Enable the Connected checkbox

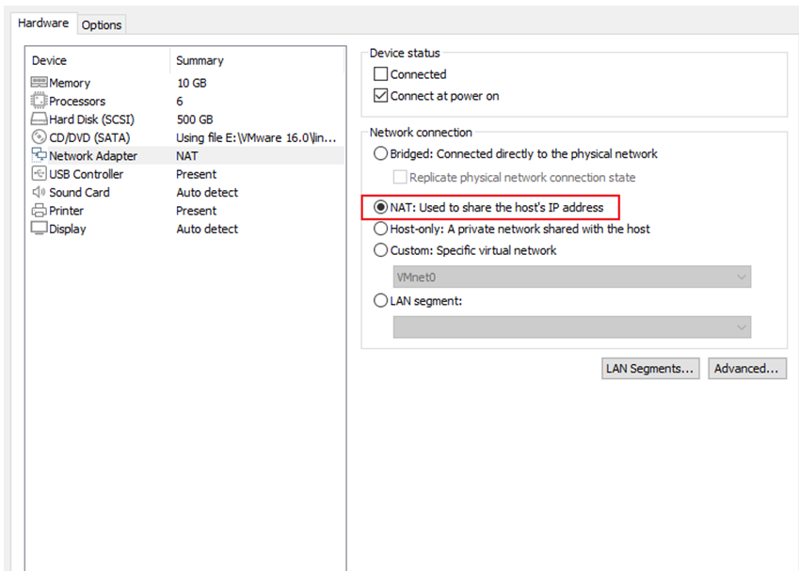380,74
